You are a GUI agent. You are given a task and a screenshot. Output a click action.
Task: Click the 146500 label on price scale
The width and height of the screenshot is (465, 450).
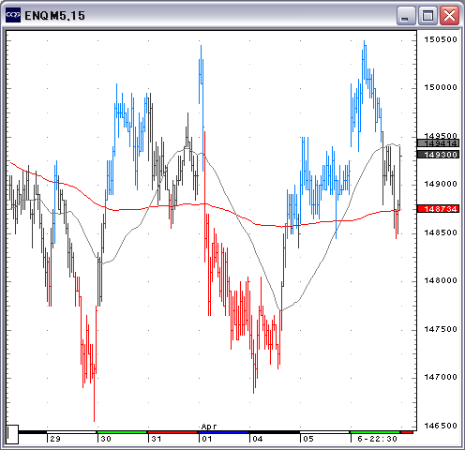441,426
